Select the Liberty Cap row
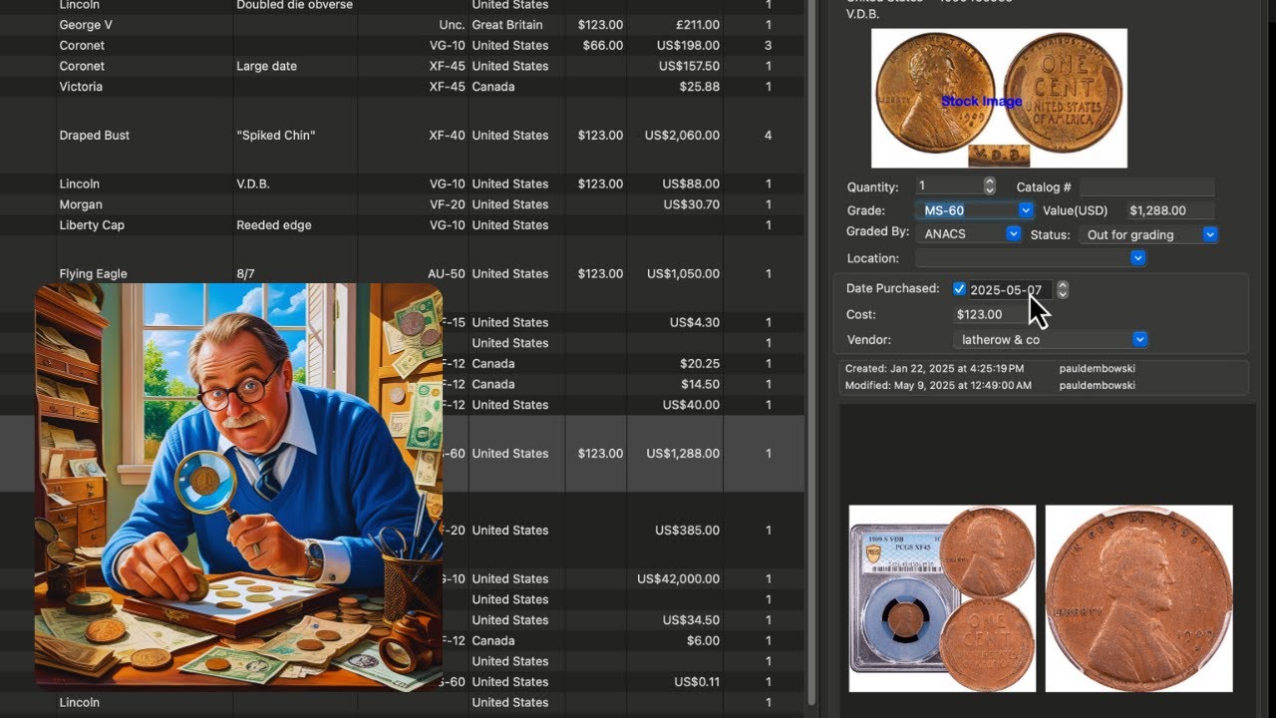The height and width of the screenshot is (718, 1276). 402,225
